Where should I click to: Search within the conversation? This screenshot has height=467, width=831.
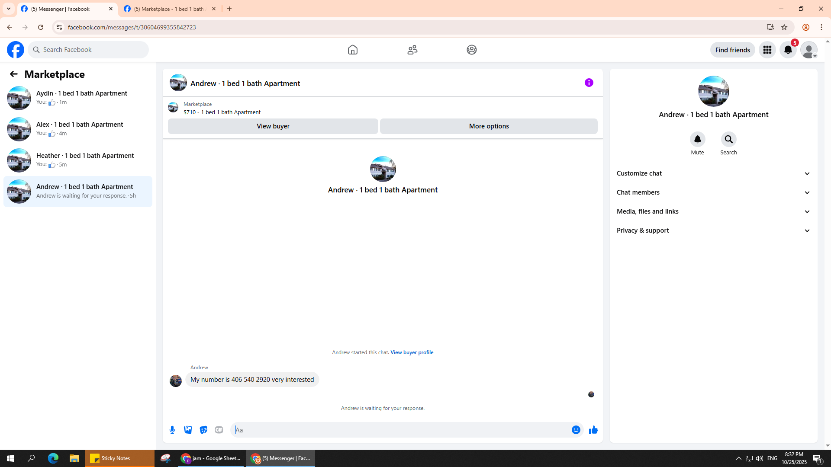point(728,140)
